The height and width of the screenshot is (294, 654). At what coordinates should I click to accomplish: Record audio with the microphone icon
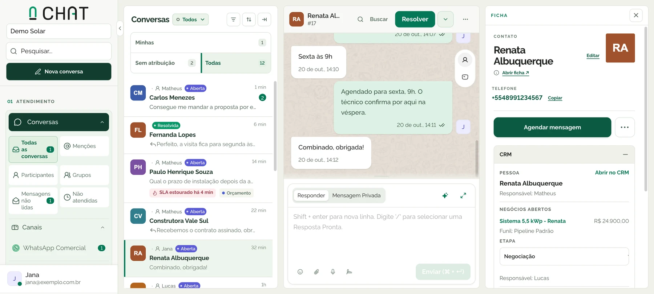pos(333,272)
